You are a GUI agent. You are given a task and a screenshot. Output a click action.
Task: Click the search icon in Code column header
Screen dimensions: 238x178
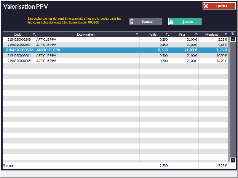point(34,34)
